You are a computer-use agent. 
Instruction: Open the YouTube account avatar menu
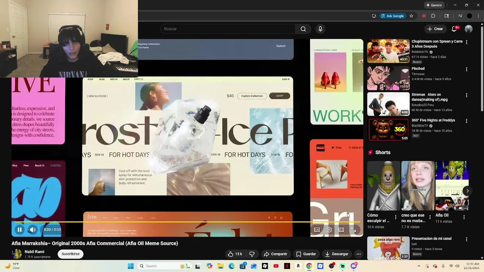click(468, 29)
